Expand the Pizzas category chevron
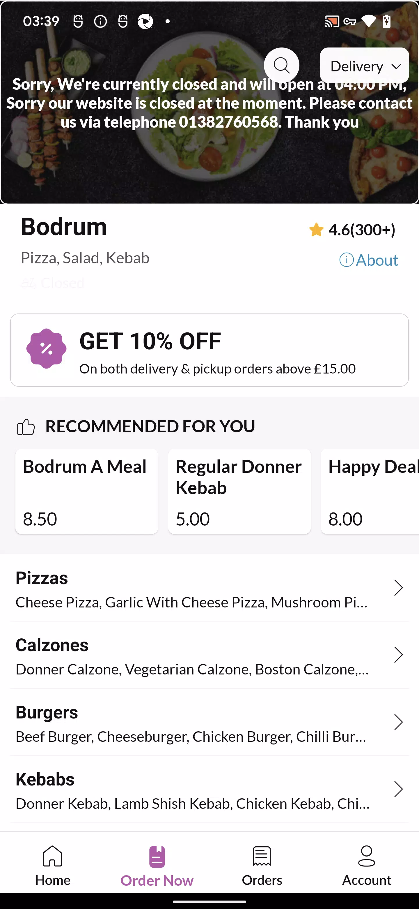 398,588
